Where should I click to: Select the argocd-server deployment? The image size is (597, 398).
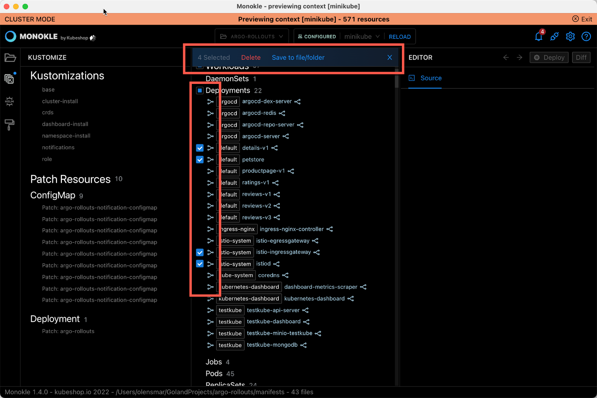click(x=261, y=137)
